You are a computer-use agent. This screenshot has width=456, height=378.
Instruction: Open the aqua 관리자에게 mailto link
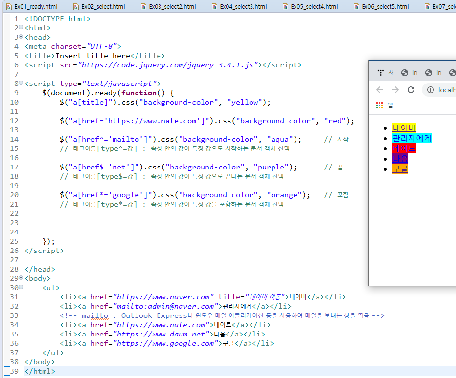click(x=412, y=138)
